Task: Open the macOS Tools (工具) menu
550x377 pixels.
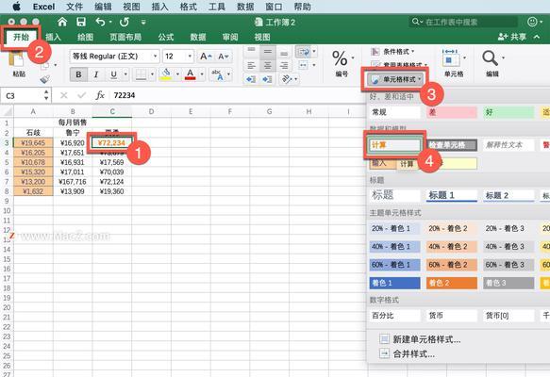Action: pos(217,7)
